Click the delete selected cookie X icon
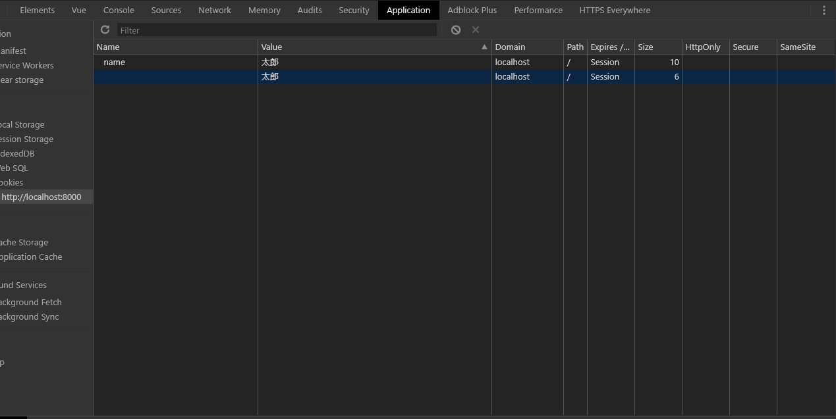This screenshot has height=419, width=836. click(x=476, y=30)
